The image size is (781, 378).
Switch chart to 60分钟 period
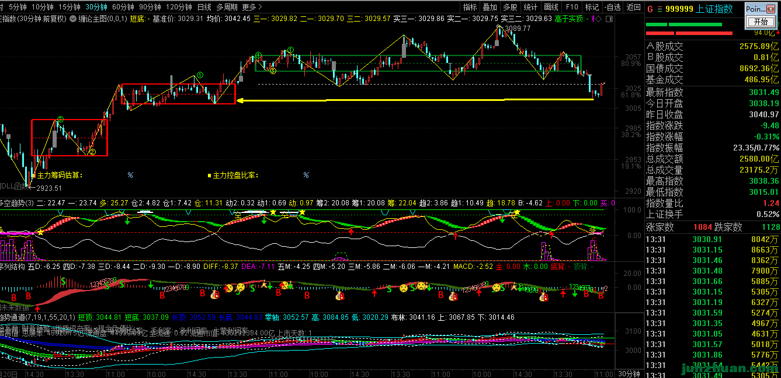[123, 7]
